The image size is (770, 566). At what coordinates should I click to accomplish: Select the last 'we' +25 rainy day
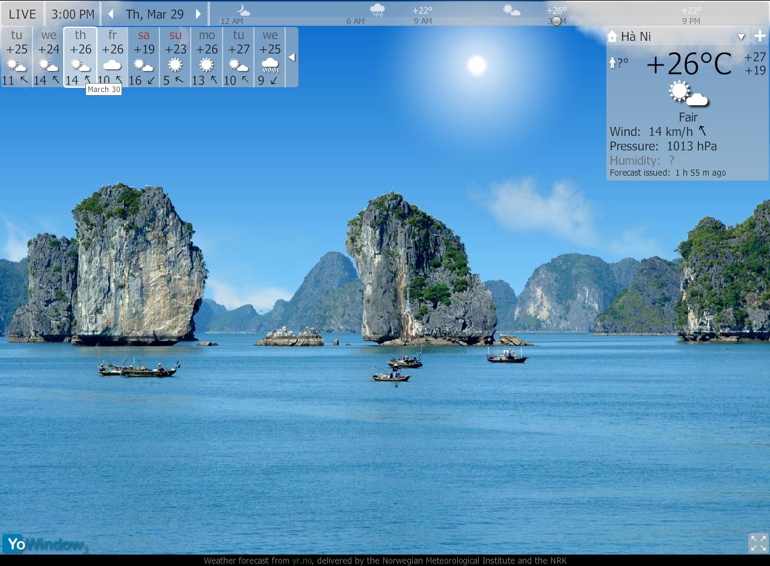pos(270,57)
